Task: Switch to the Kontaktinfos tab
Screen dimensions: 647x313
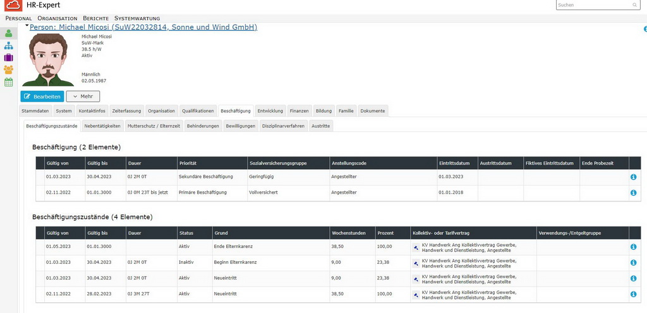Action: [x=92, y=111]
